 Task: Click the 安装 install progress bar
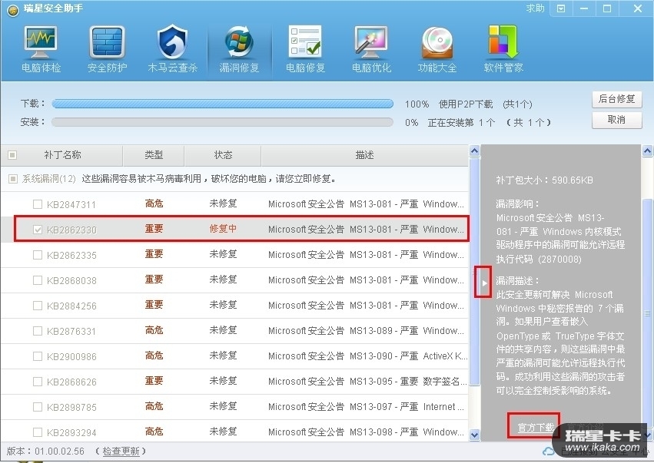coord(222,123)
